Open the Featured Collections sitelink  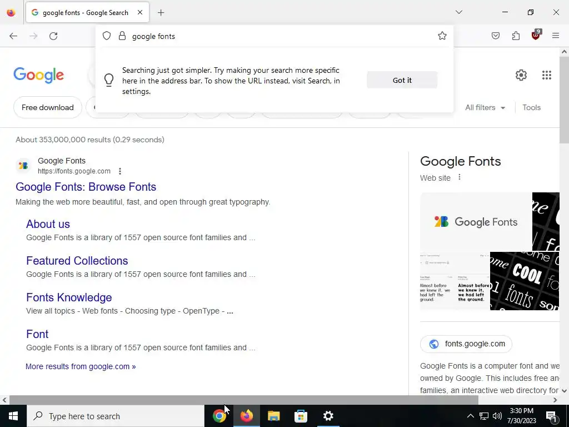pos(77,261)
